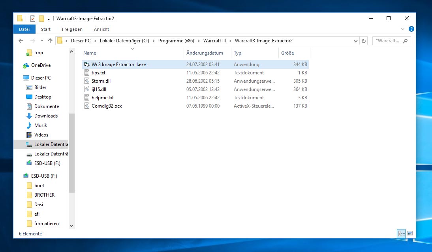Switch to the Ansicht ribbon tab

(101, 29)
